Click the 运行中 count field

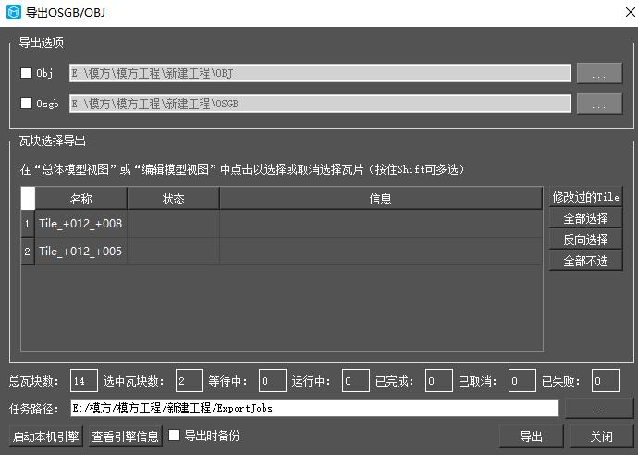(x=356, y=381)
